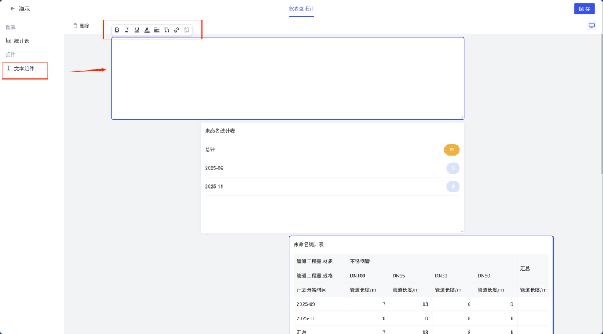Open the font size option
This screenshot has width=603, height=334.
pyautogui.click(x=167, y=30)
